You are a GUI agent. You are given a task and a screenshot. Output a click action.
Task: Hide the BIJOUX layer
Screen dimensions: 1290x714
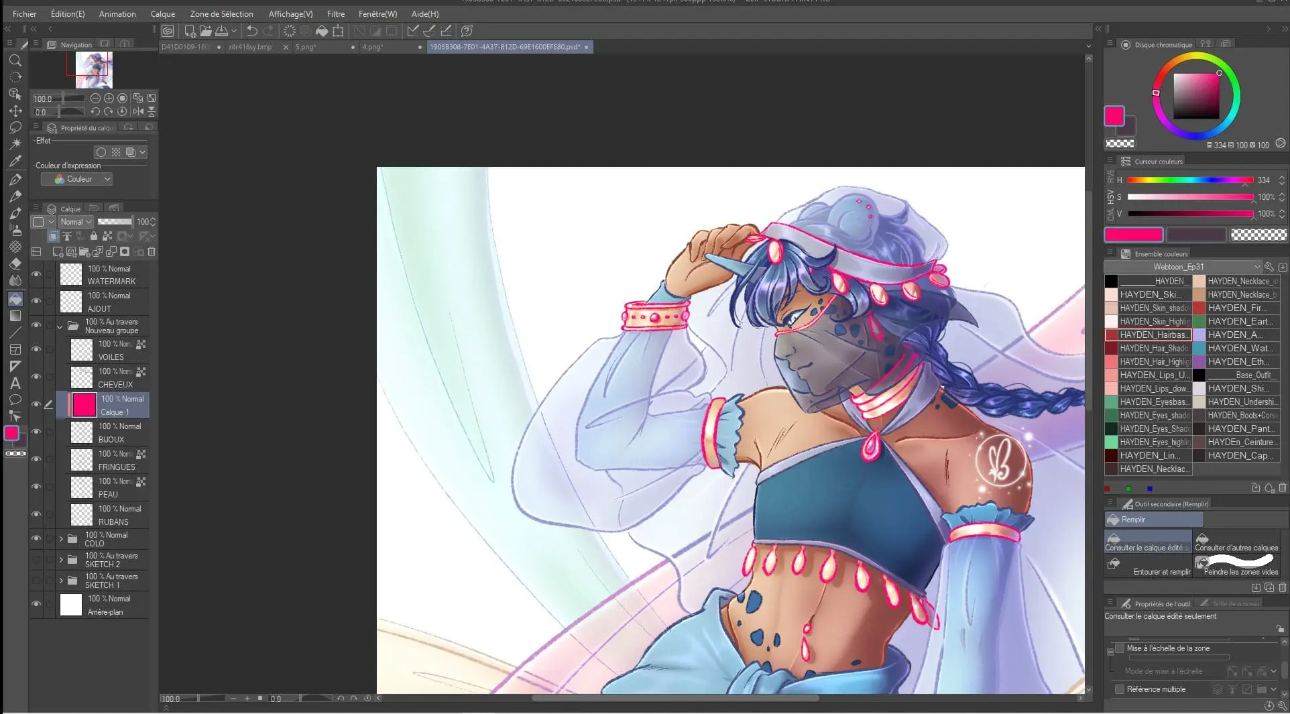36,432
